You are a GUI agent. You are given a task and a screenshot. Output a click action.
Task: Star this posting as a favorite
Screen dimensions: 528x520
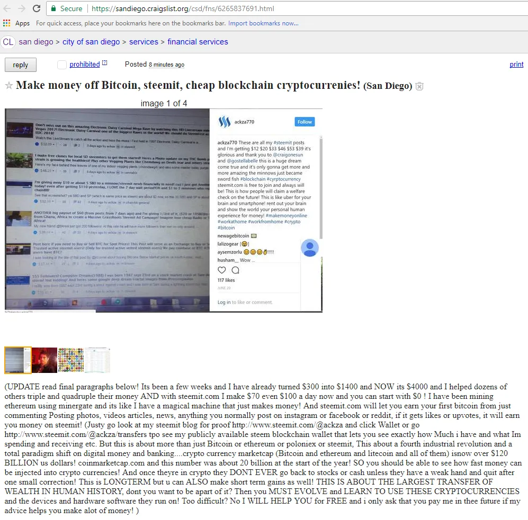9,86
